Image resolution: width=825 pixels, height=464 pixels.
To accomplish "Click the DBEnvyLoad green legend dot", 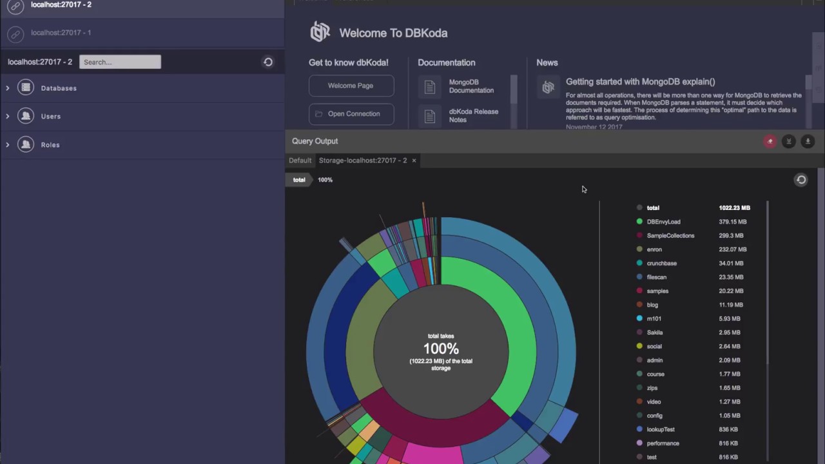I will click(x=639, y=222).
